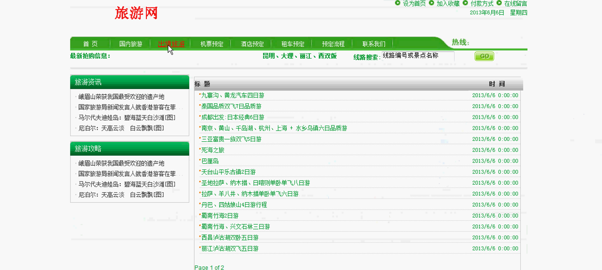Viewport: 602px width, 270px height.
Task: Open 成都出发:日本经典6日游 route
Action: pyautogui.click(x=233, y=117)
